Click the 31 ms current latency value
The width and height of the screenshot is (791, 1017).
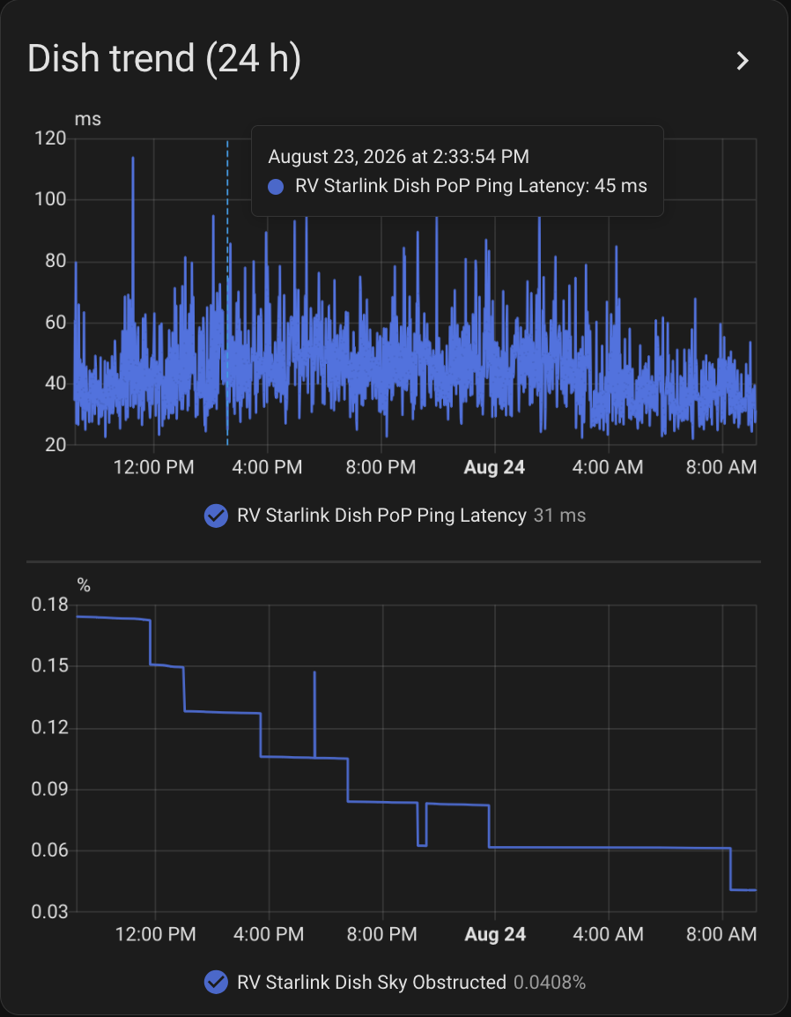(559, 516)
